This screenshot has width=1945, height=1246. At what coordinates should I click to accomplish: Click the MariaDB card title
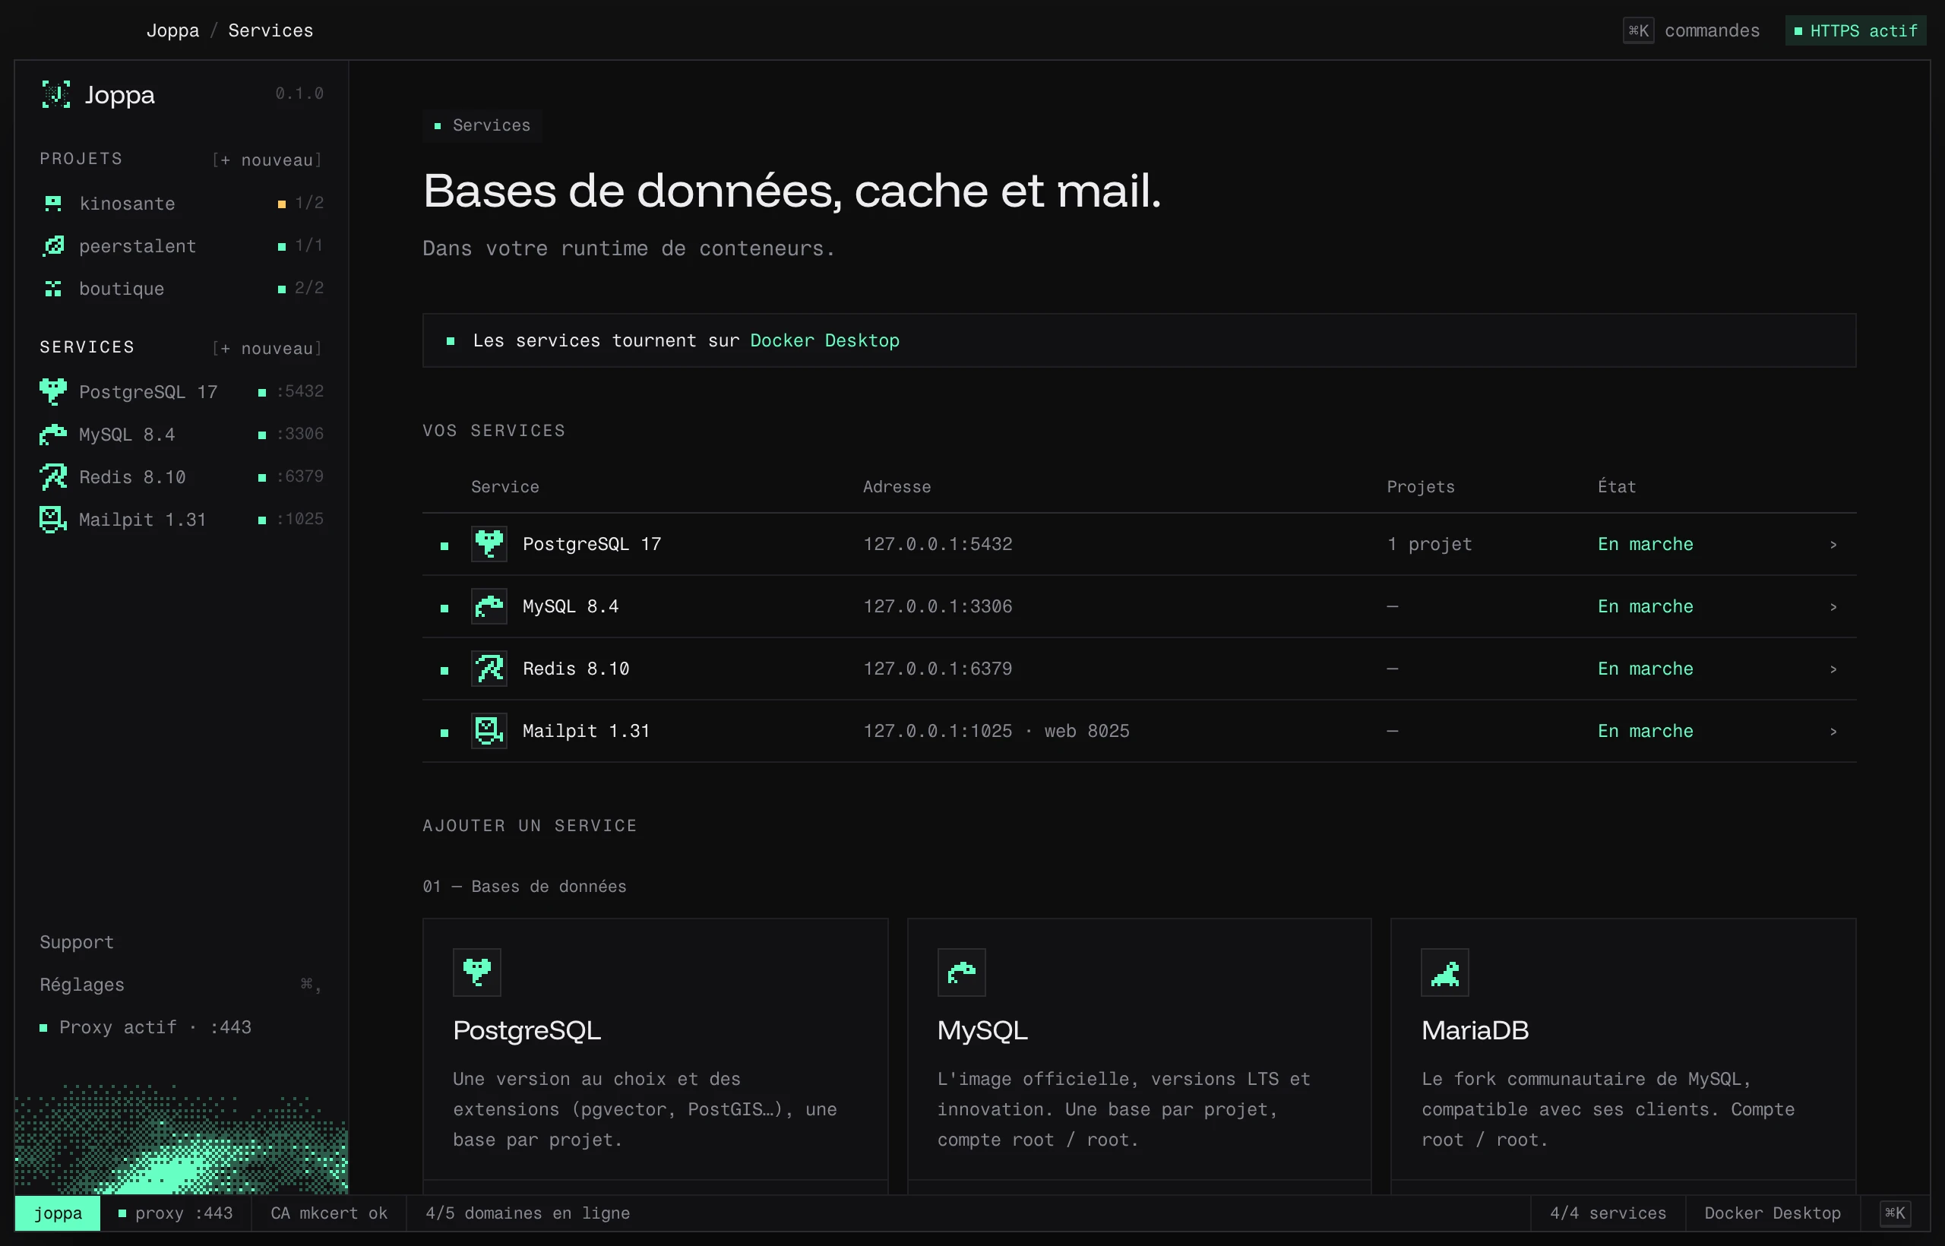point(1475,1030)
